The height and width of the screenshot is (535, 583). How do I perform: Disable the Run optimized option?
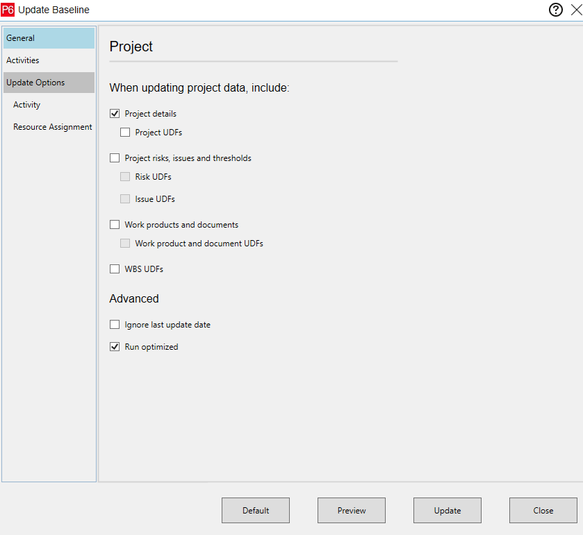(x=115, y=346)
